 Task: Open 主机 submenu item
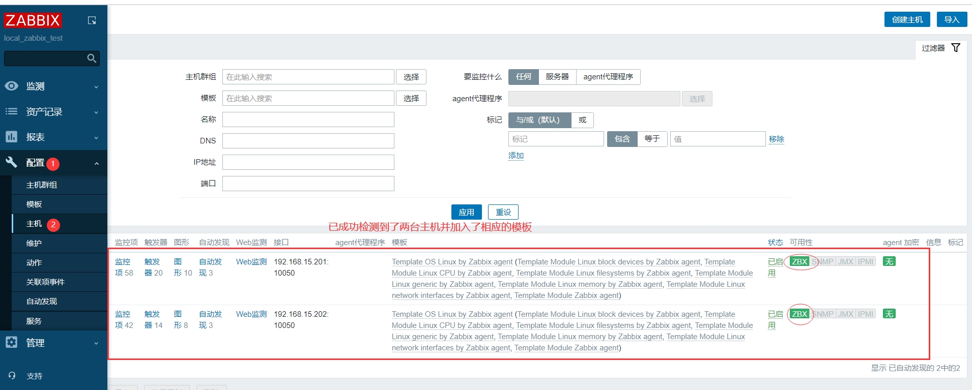[60, 224]
